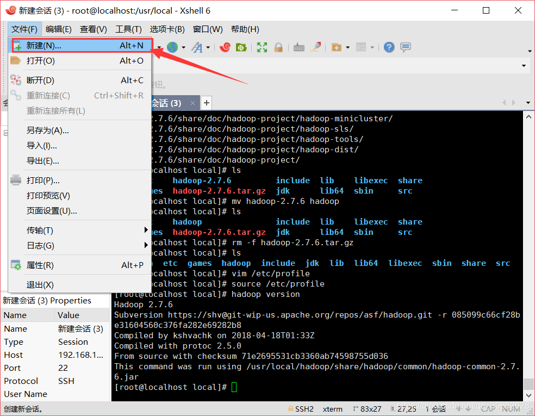Click the keyboard key mapping icon
This screenshot has height=416, width=535.
pyautogui.click(x=299, y=47)
